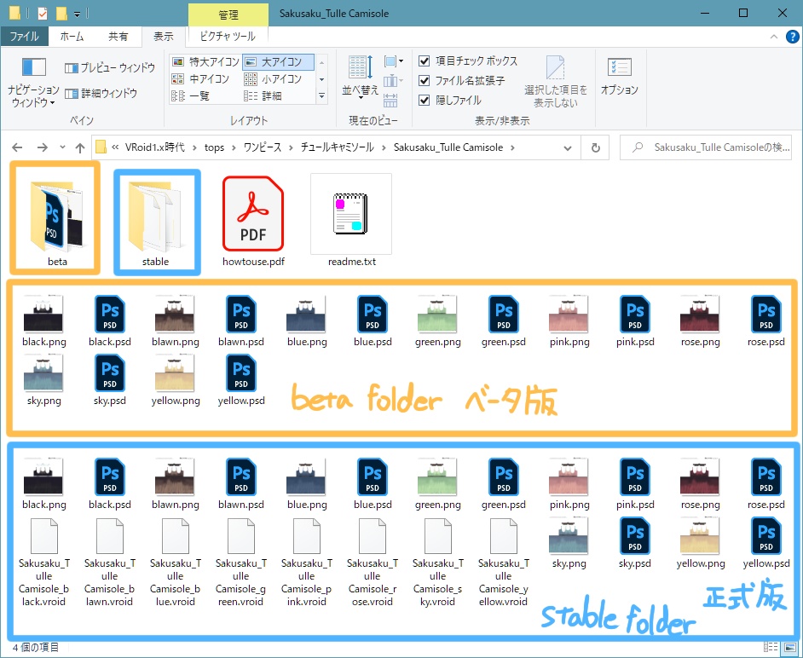Choose the 特大アイコン layout
The image size is (803, 658).
click(x=205, y=62)
